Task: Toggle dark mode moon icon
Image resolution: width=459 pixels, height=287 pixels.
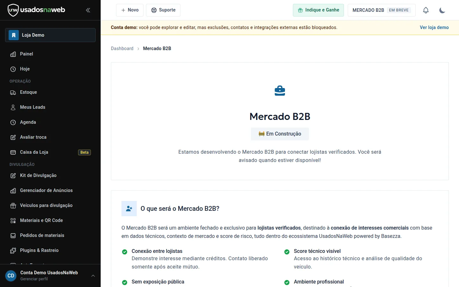Action: (442, 10)
